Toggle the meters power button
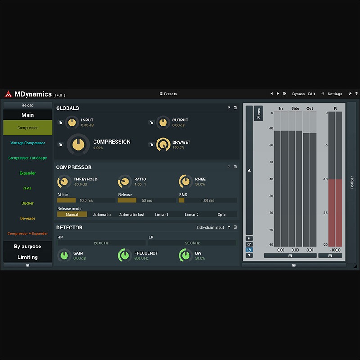The image size is (360, 360). pyautogui.click(x=249, y=250)
